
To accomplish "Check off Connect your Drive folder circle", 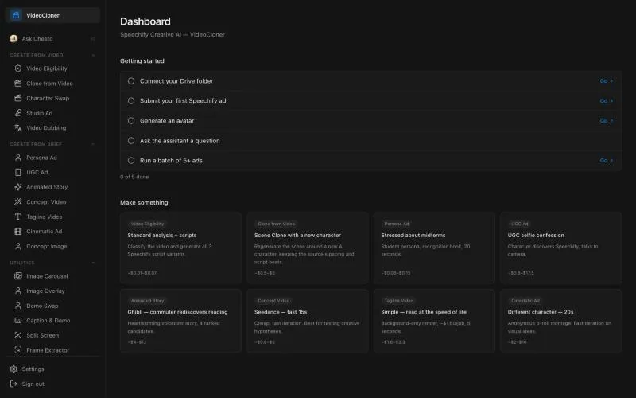I will [131, 81].
